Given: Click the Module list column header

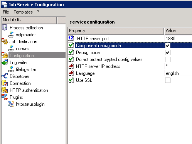Looking at the screenshot, I should coord(29,20).
